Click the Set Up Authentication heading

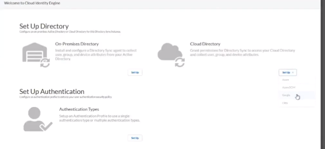coord(52,91)
